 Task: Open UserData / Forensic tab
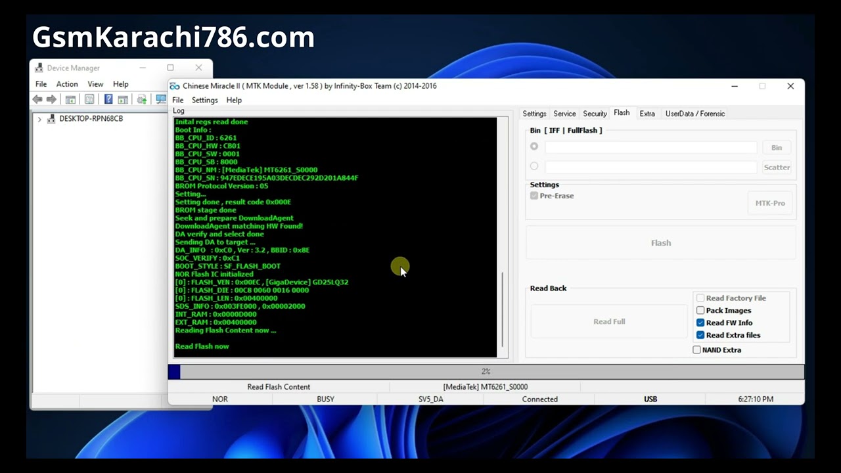[x=694, y=114]
